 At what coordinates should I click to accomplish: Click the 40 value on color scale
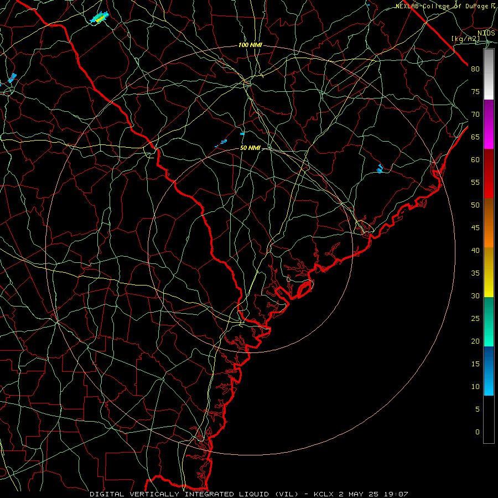(x=475, y=250)
